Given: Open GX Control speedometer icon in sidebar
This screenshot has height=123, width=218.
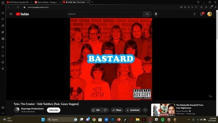Looking at the screenshot, I should coord(3,19).
